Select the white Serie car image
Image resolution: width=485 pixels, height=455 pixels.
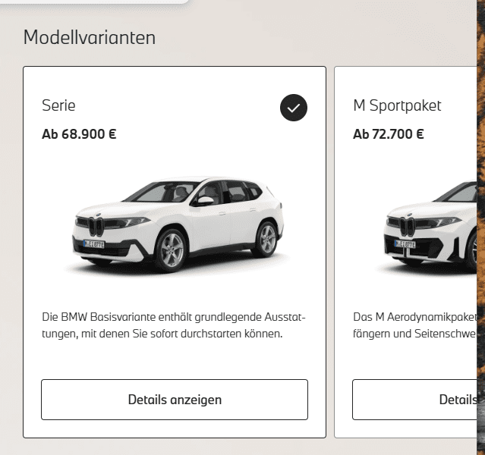(x=180, y=224)
